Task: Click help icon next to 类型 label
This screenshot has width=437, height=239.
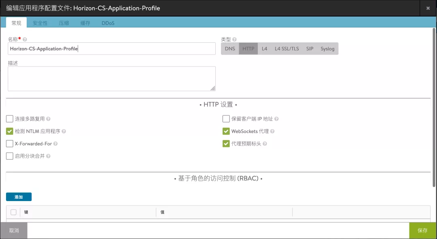Action: [234, 40]
